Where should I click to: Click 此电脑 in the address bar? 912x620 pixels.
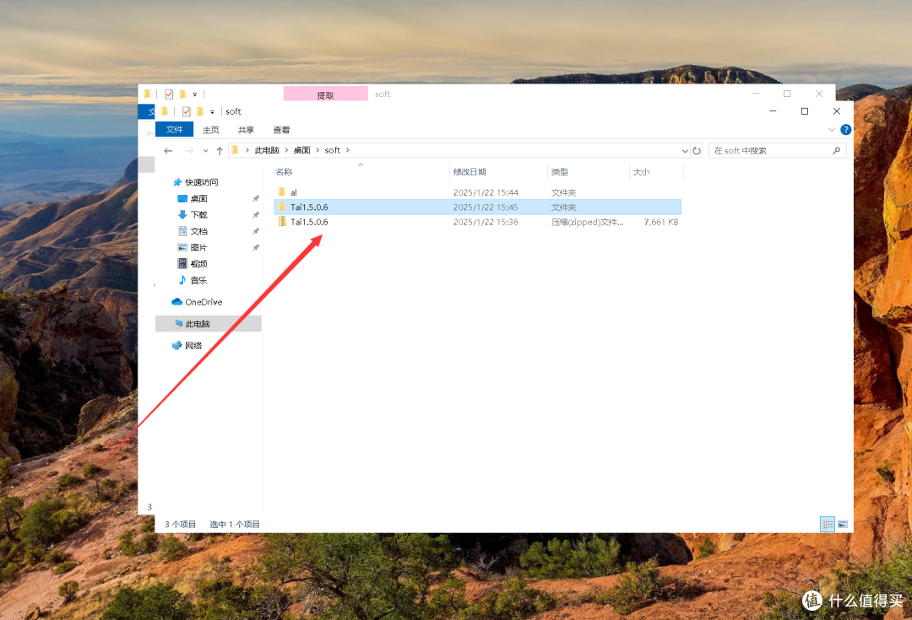[267, 150]
